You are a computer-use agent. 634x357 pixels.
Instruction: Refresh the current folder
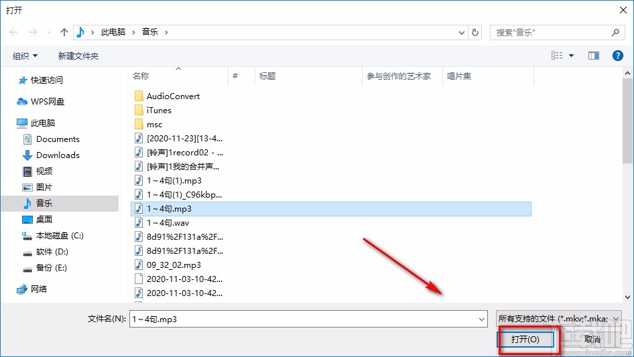[x=475, y=32]
